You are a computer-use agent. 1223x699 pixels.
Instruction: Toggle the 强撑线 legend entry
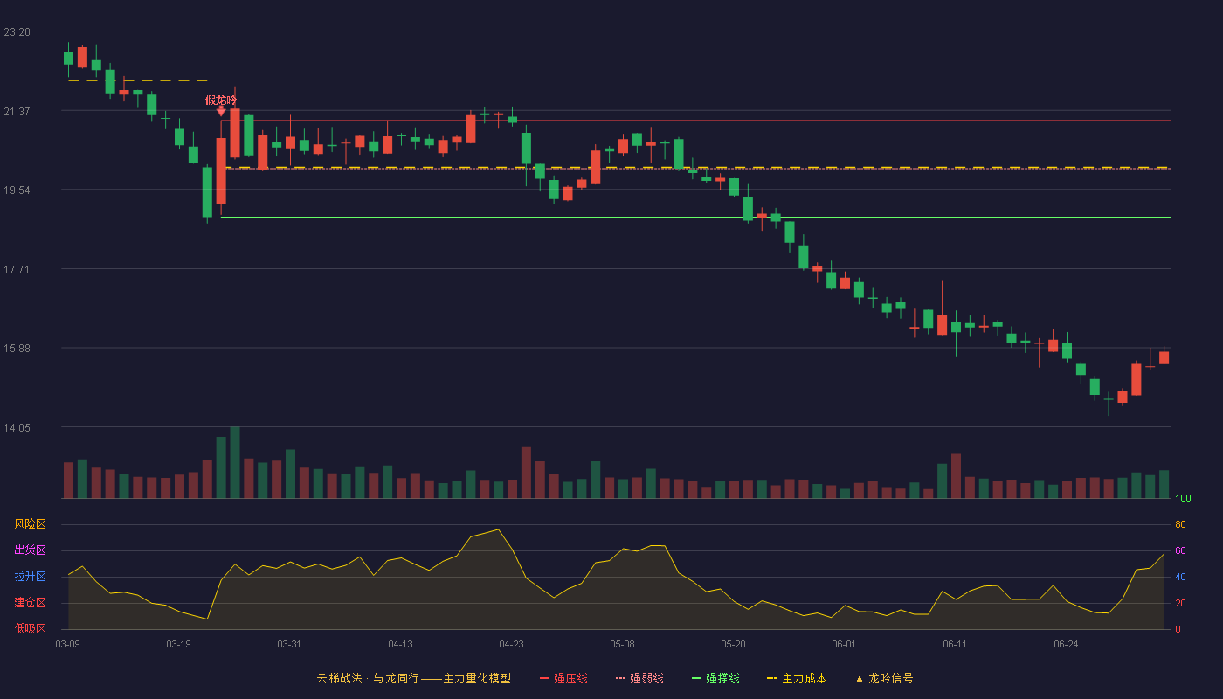pyautogui.click(x=715, y=678)
